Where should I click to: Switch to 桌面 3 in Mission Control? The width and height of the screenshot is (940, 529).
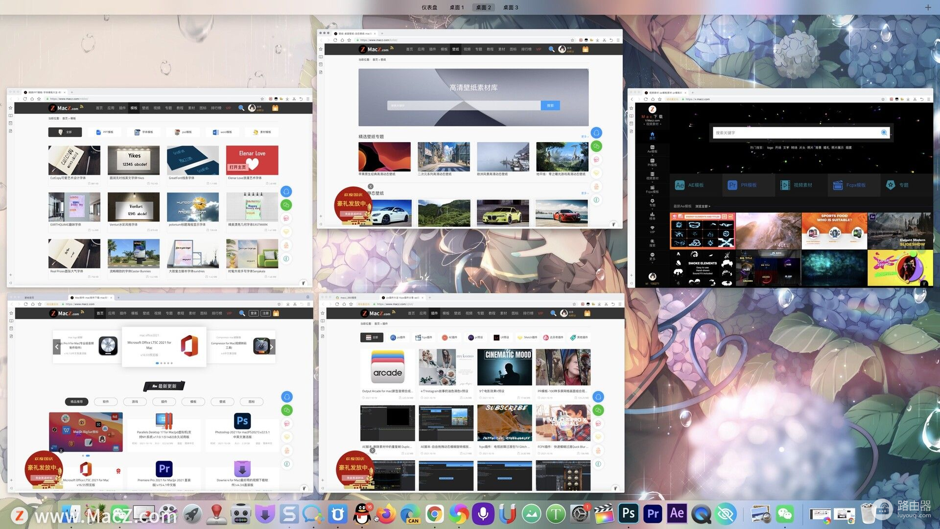click(x=511, y=7)
